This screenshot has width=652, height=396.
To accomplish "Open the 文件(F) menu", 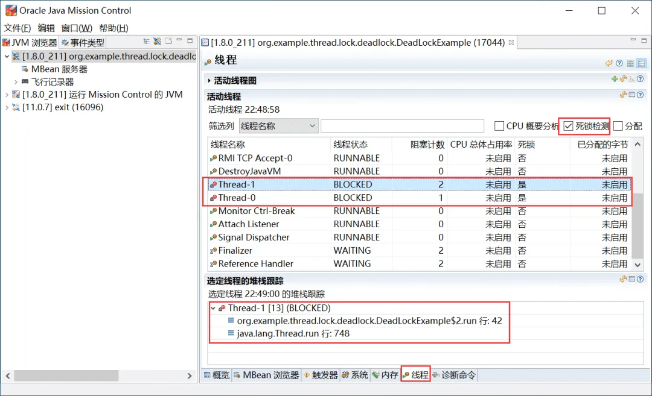I will click(18, 28).
